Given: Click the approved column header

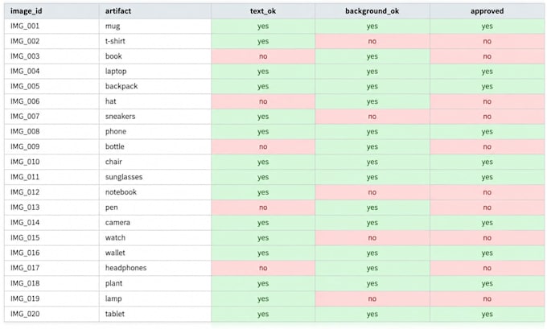Looking at the screenshot, I should 487,10.
